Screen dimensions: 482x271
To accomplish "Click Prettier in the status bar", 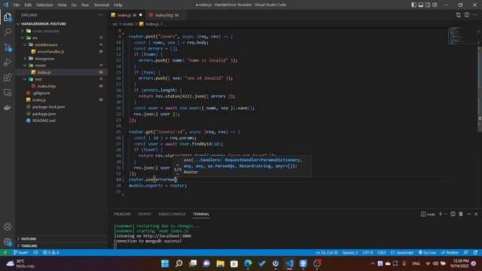I will [450, 253].
